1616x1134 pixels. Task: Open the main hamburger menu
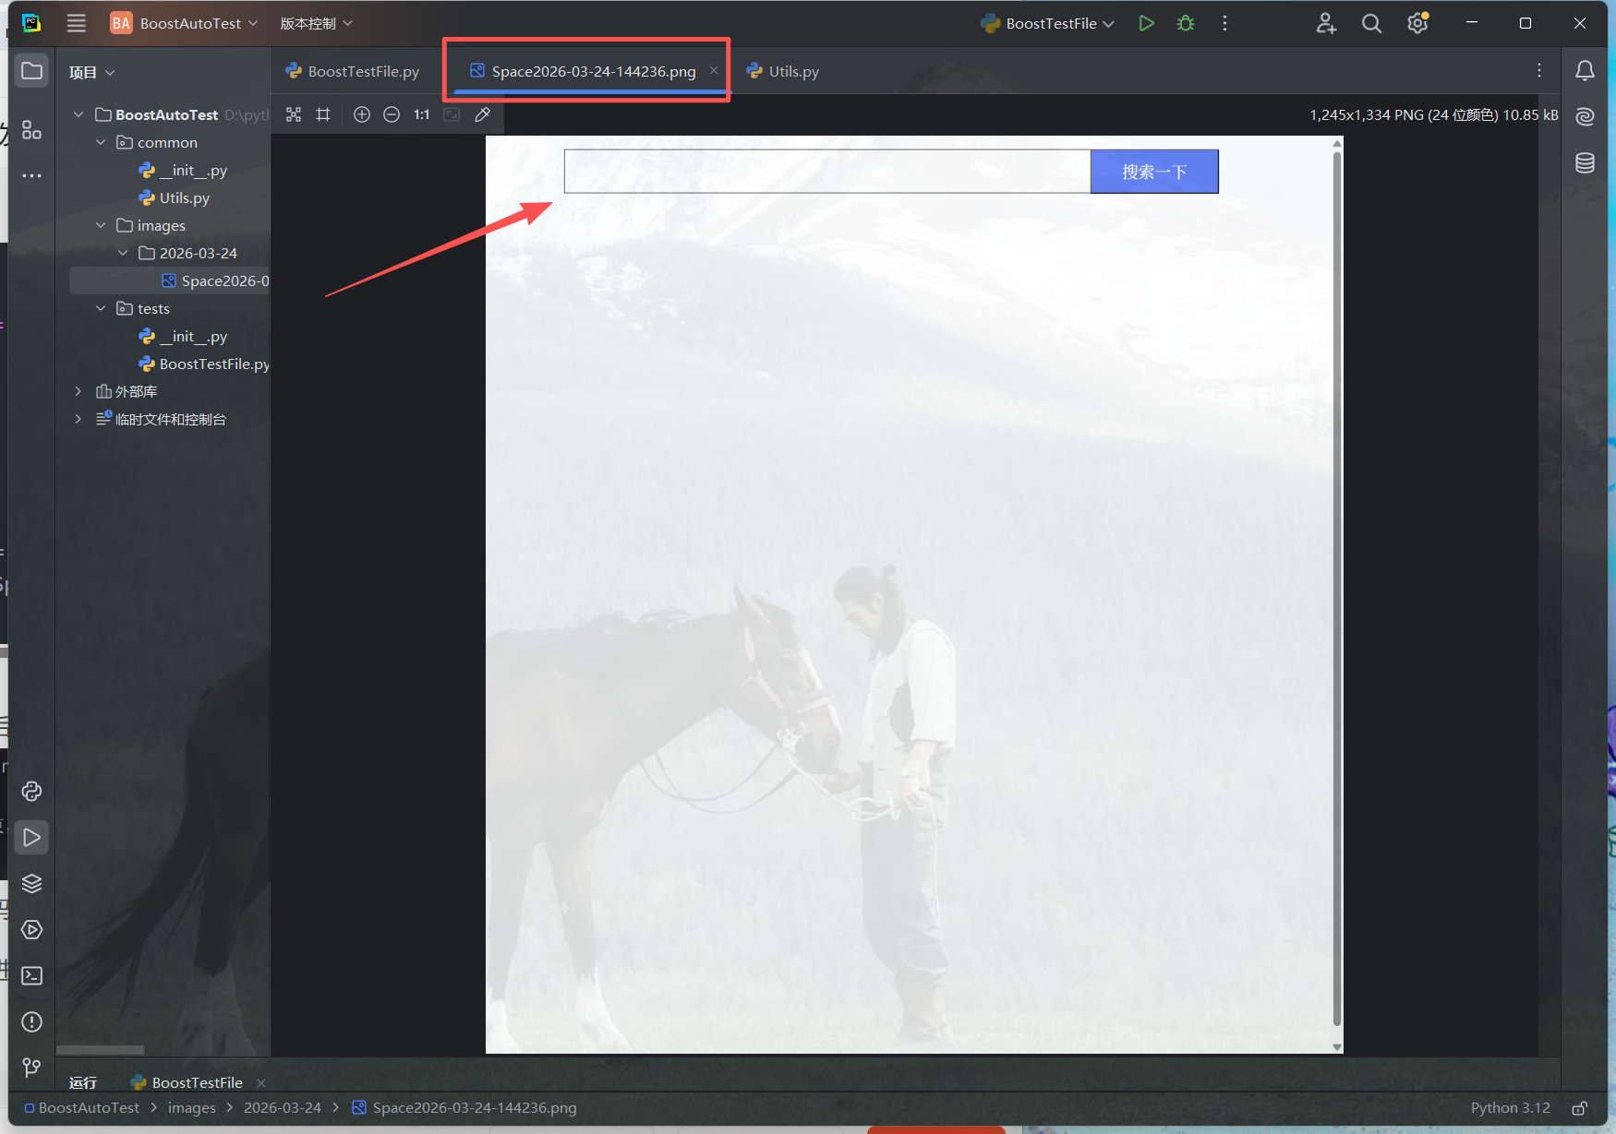coord(77,23)
